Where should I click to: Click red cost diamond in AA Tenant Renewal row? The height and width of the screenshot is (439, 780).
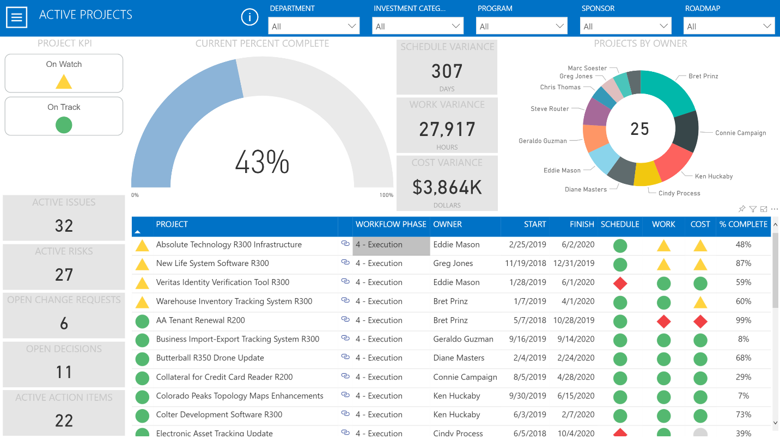click(700, 321)
